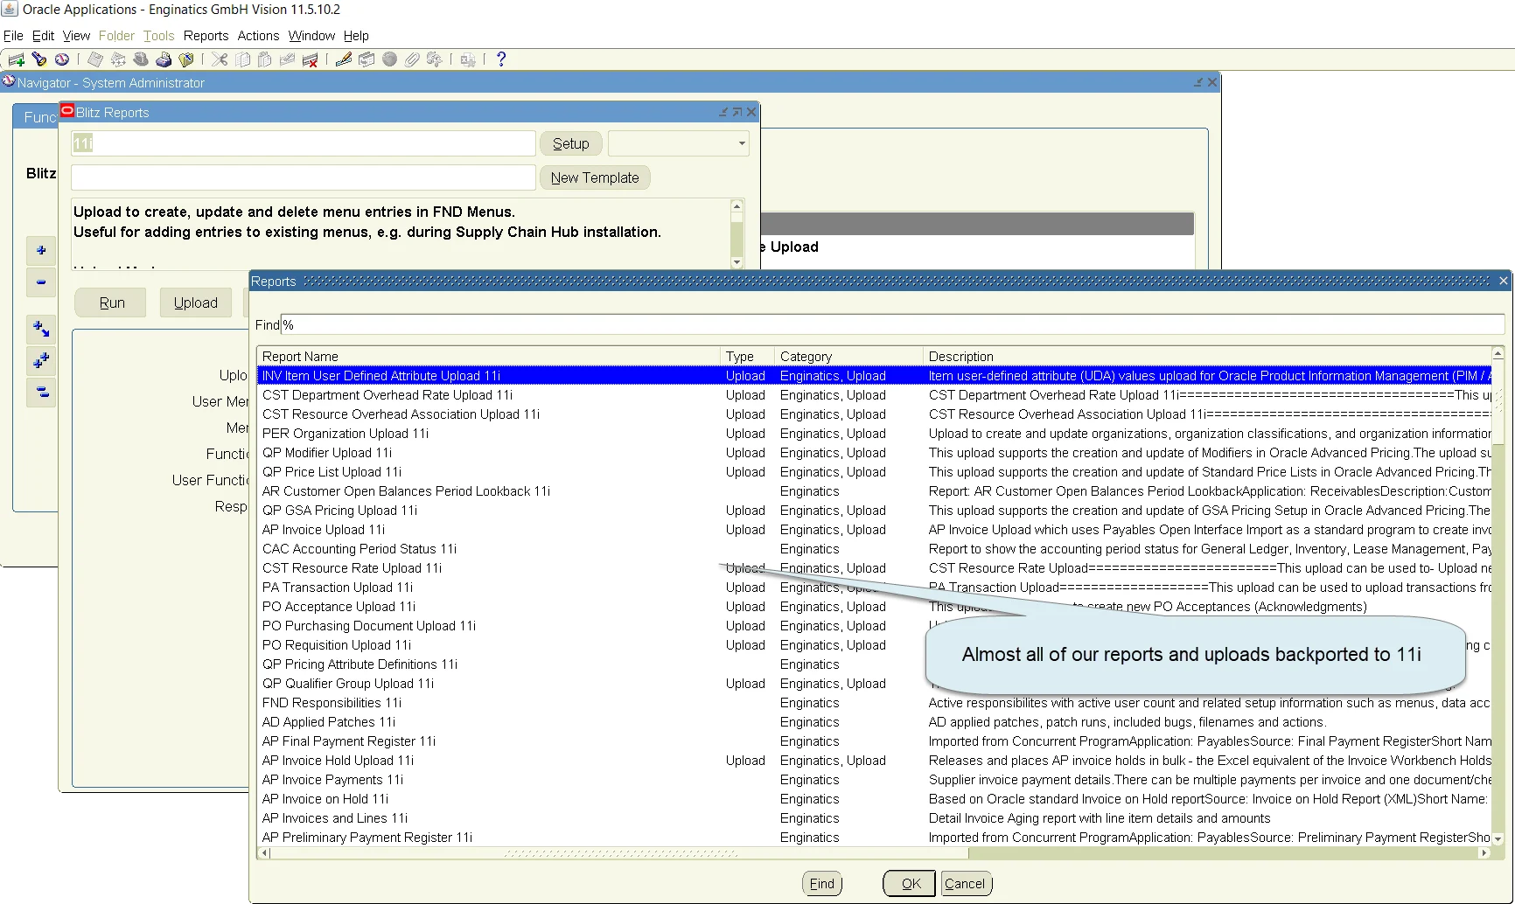Click the Navigator collapse all icon
The height and width of the screenshot is (904, 1515).
coord(41,393)
